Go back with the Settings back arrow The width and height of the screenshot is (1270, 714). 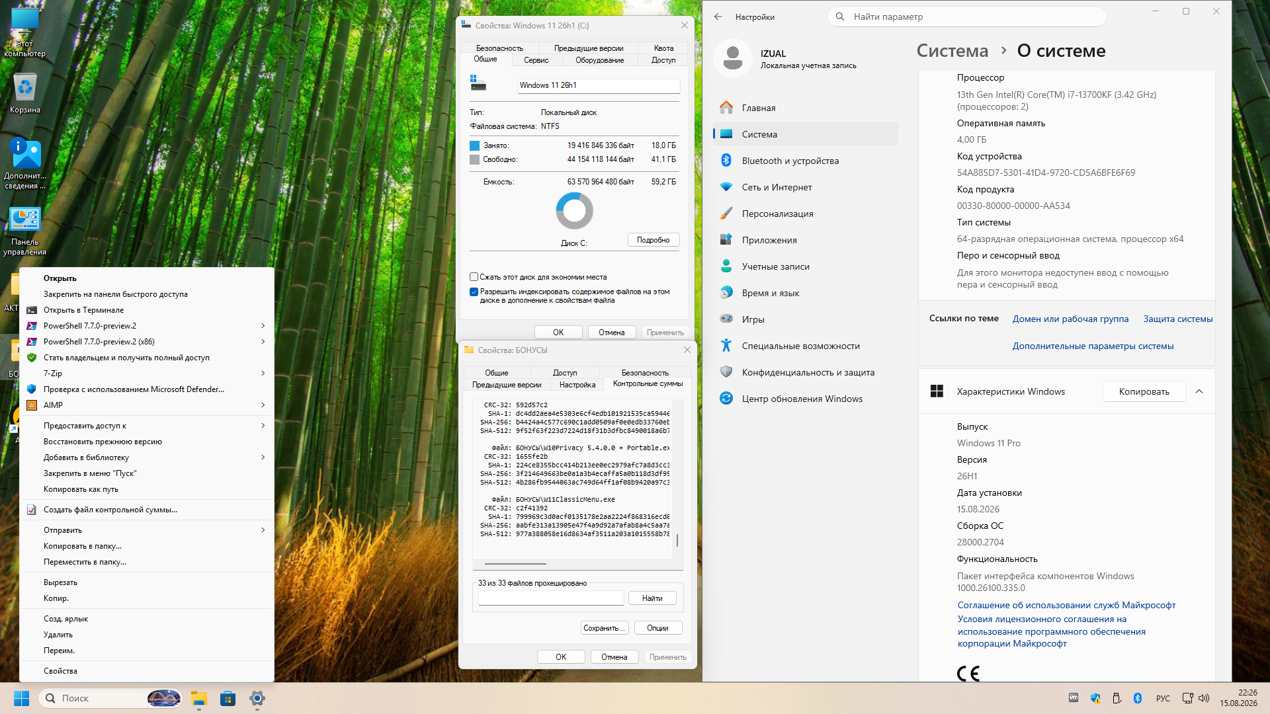[718, 17]
